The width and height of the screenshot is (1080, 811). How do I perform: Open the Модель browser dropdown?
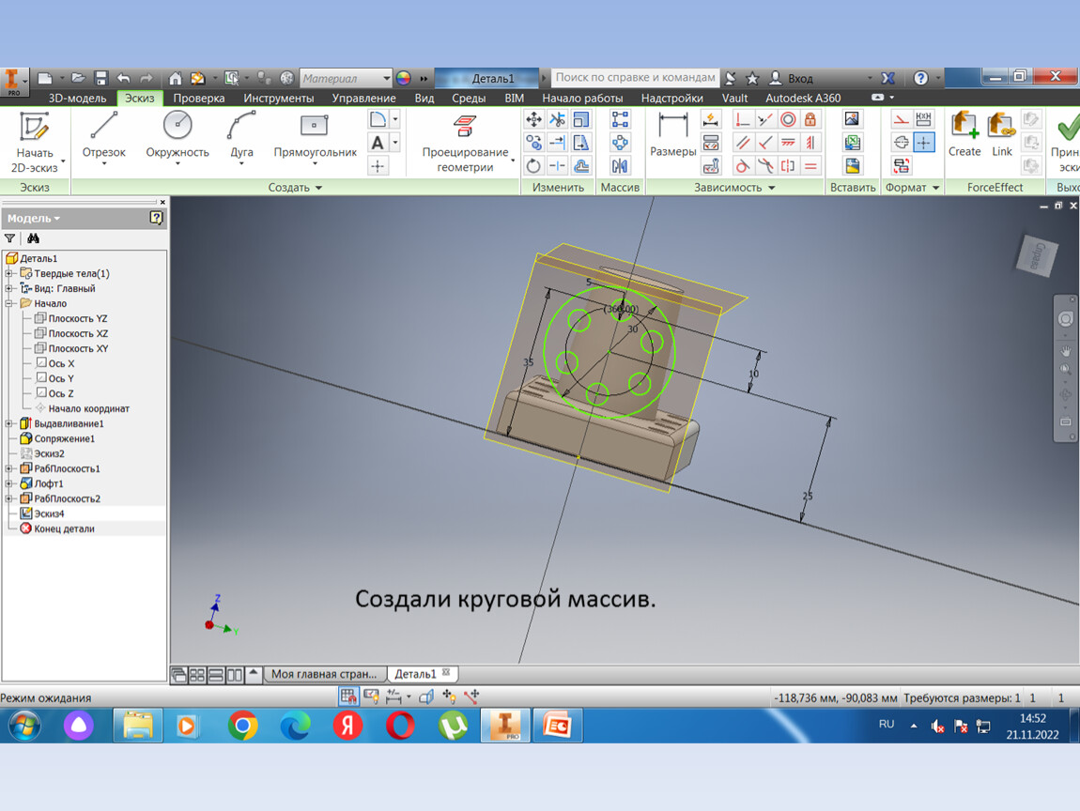coord(34,219)
